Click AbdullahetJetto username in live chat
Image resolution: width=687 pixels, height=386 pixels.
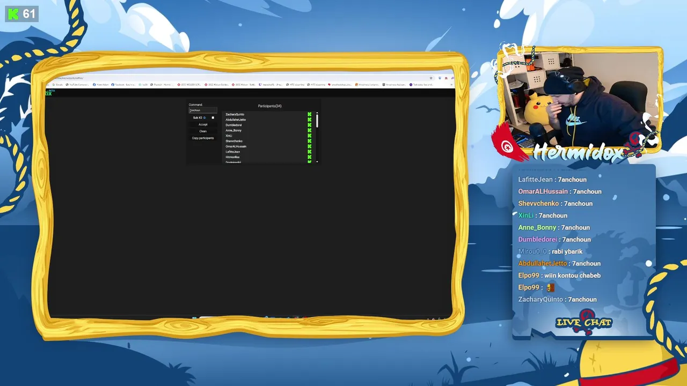[543, 263]
